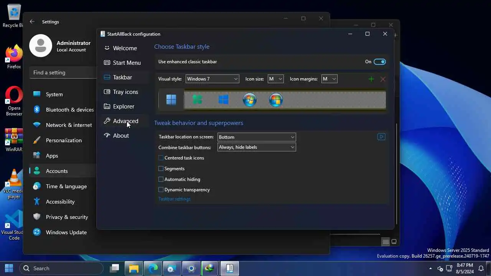Screen dimensions: 491x276
Task: Click the Find a setting search field
Action: 63,72
